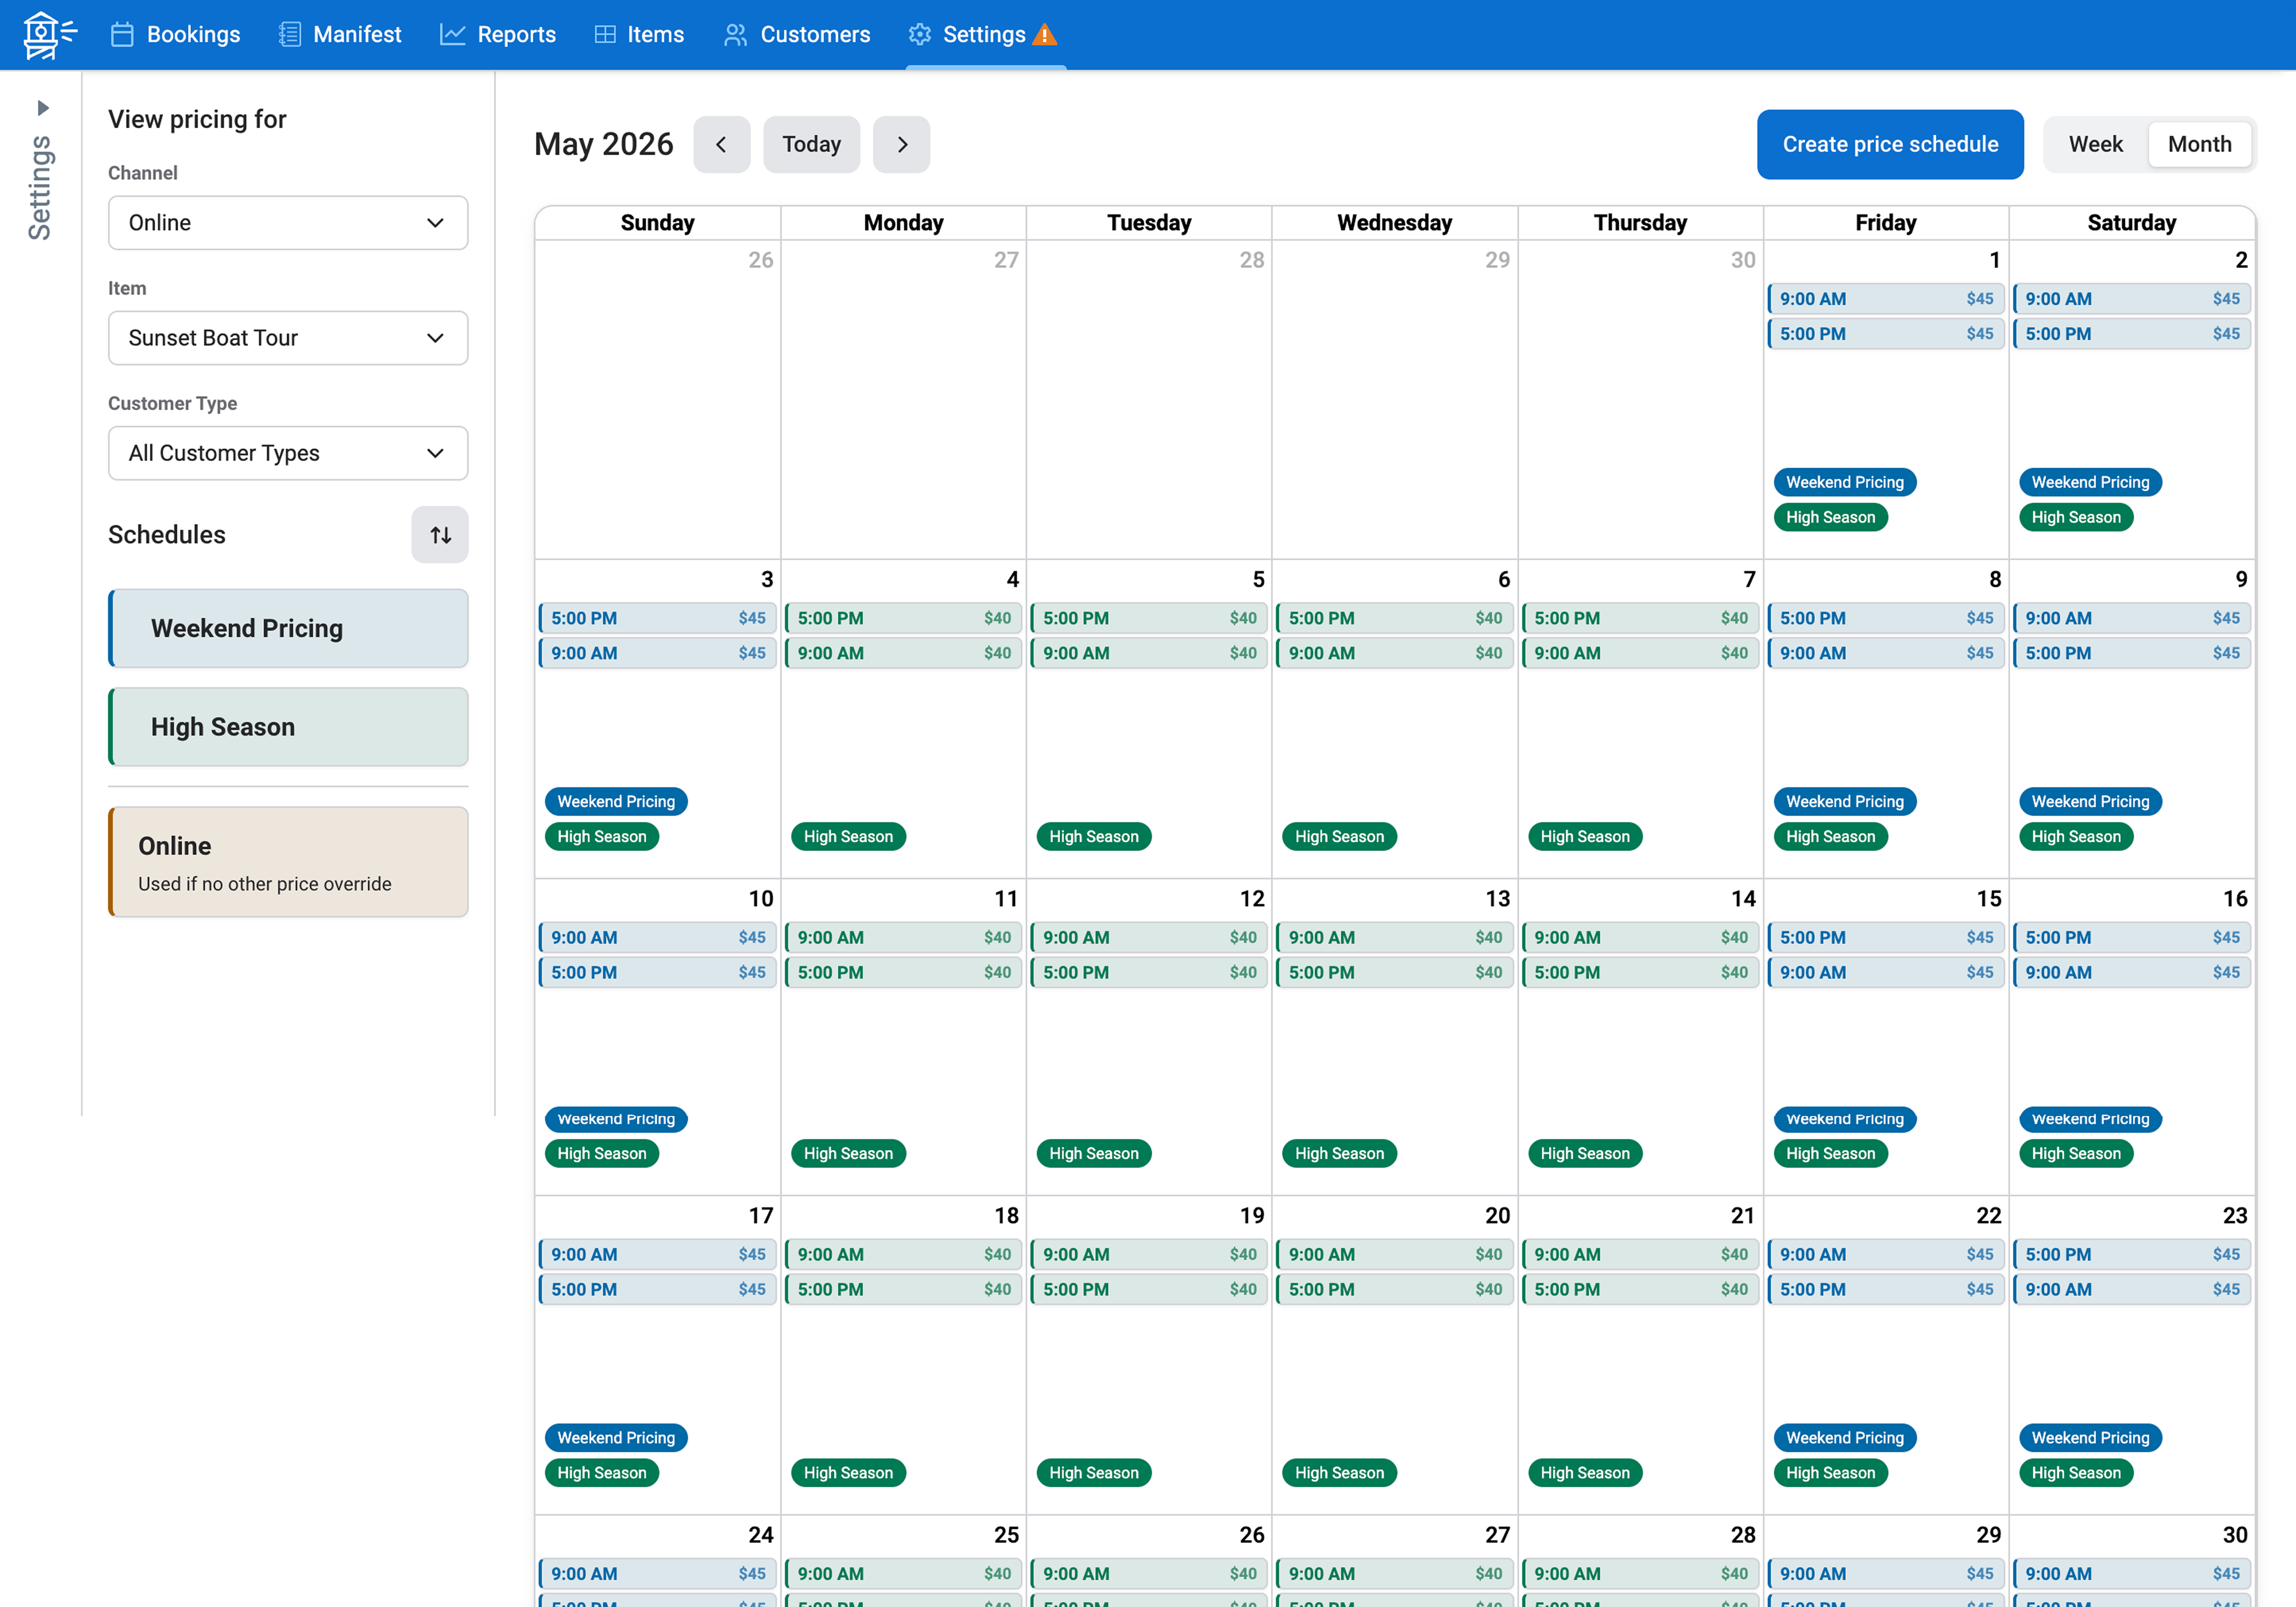Click Create price schedule button
The width and height of the screenshot is (2296, 1607).
click(x=1890, y=145)
